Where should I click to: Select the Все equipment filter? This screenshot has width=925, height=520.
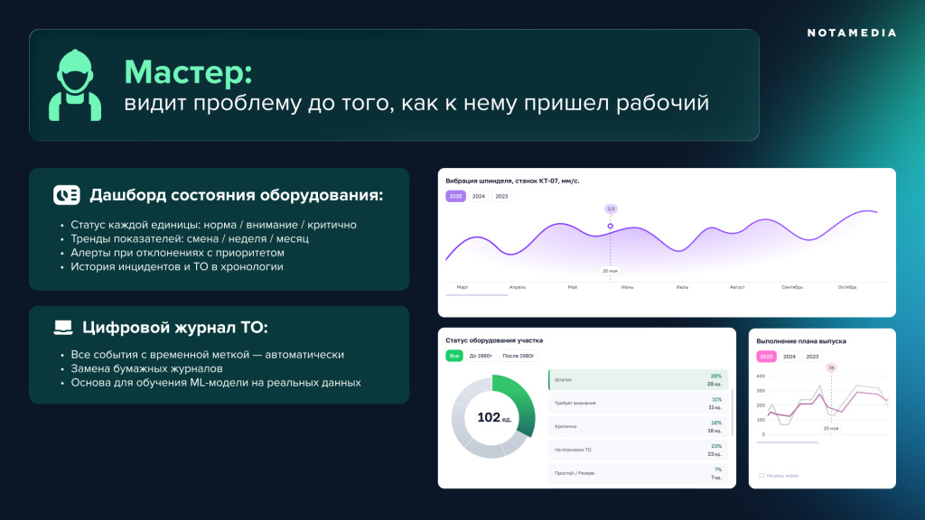click(454, 356)
